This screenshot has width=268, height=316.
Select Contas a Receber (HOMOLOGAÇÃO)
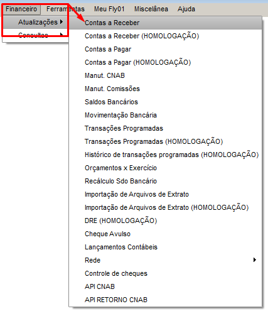coord(165,36)
